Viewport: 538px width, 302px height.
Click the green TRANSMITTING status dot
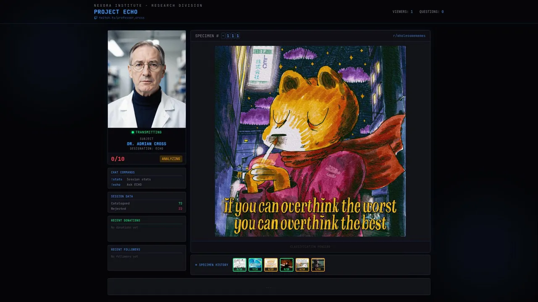(133, 132)
